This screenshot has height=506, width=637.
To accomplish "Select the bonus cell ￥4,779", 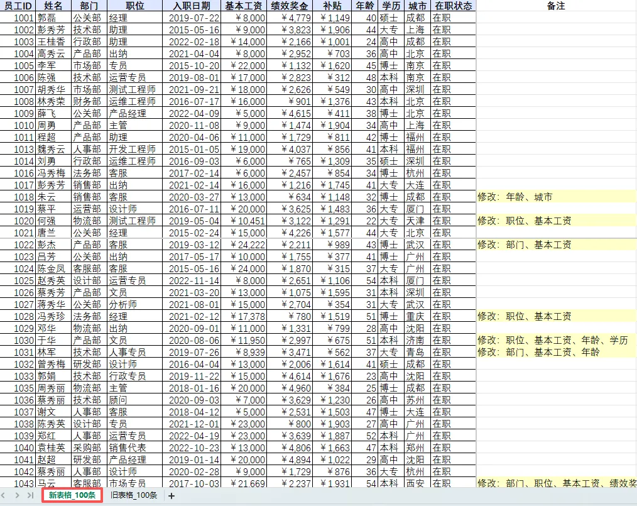I will [x=289, y=18].
